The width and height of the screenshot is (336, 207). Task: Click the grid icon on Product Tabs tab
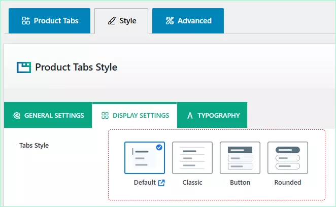[26, 21]
